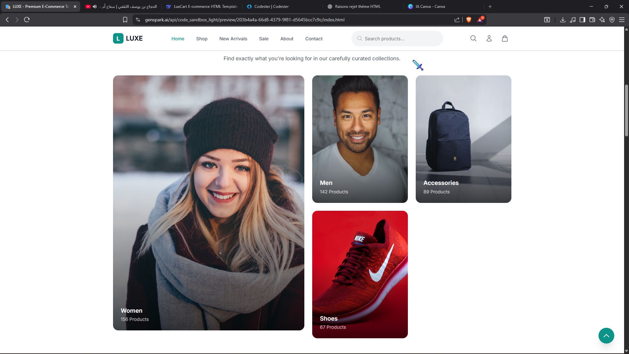Switch to LuxCart E-commerce HTML Template tab
Viewport: 629px width, 354px height.
(x=205, y=7)
